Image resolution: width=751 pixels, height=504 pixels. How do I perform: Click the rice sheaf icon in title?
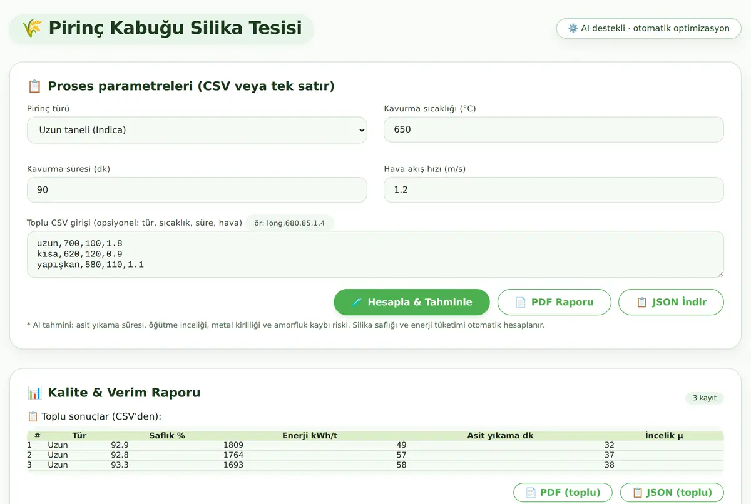[x=31, y=28]
